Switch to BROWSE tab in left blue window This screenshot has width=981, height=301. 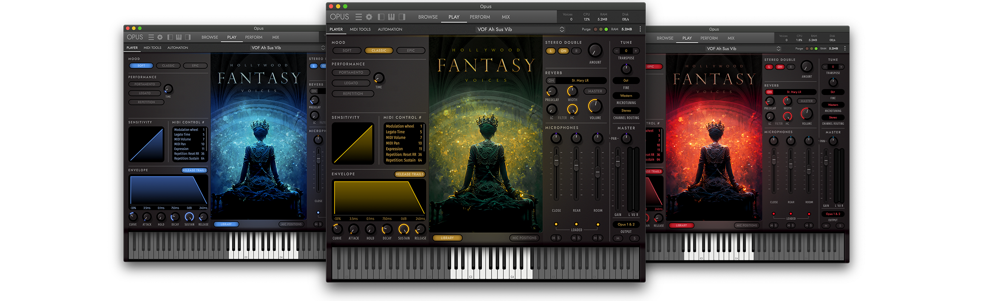point(210,37)
